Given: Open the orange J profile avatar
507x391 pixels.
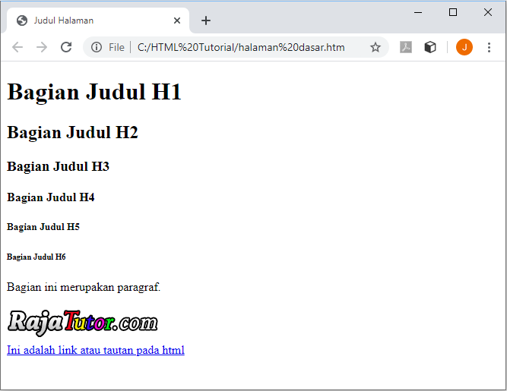Looking at the screenshot, I should coord(464,47).
